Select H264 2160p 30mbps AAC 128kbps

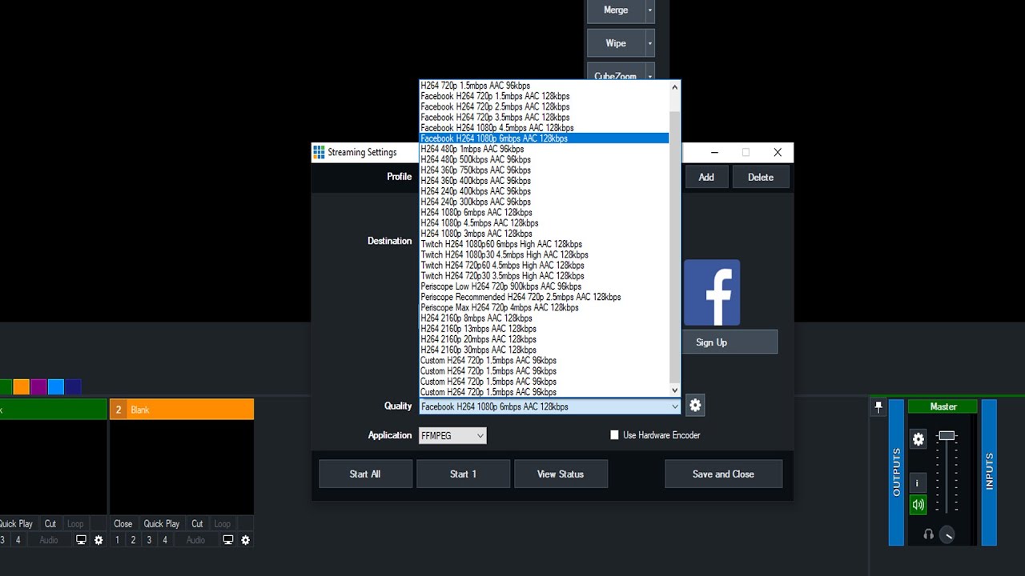point(544,350)
